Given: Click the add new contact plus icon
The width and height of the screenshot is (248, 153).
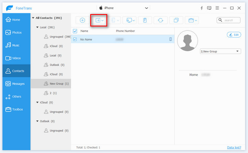Looking at the screenshot, I should coord(82,20).
